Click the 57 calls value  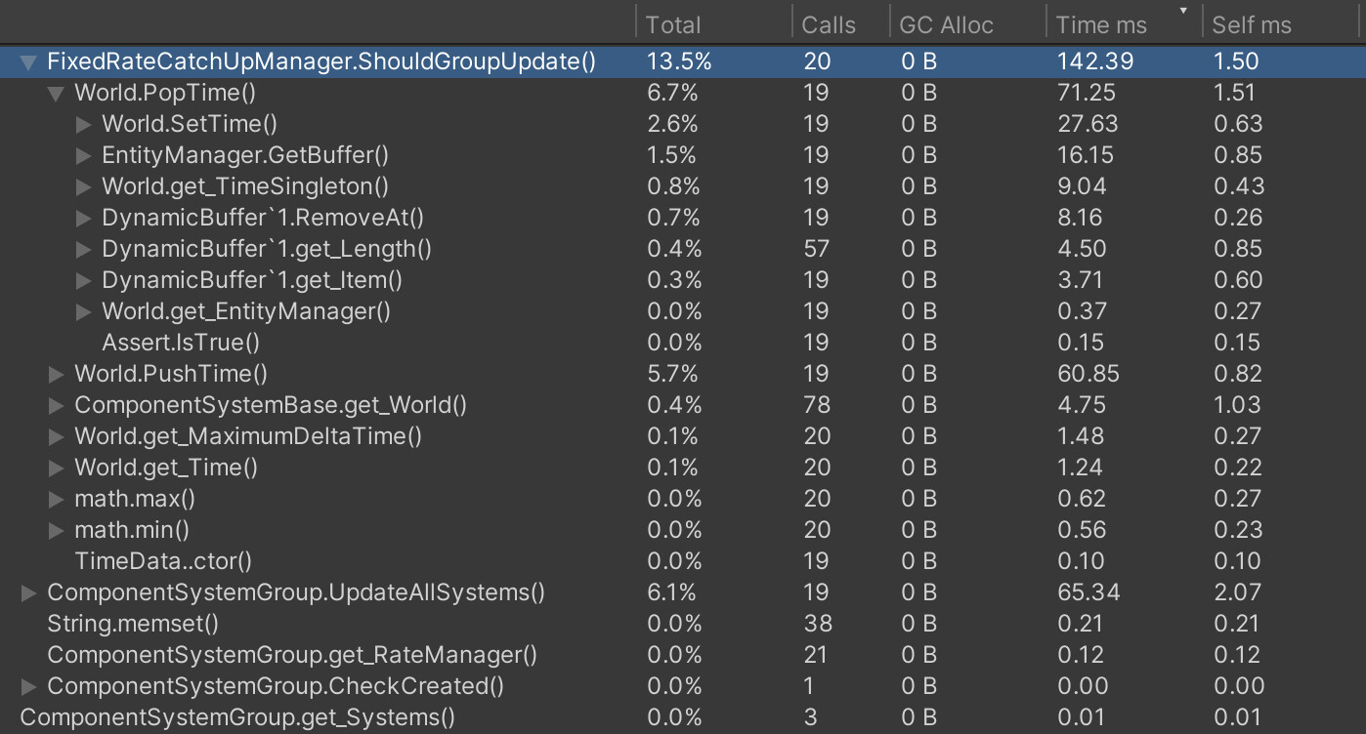[x=817, y=250]
